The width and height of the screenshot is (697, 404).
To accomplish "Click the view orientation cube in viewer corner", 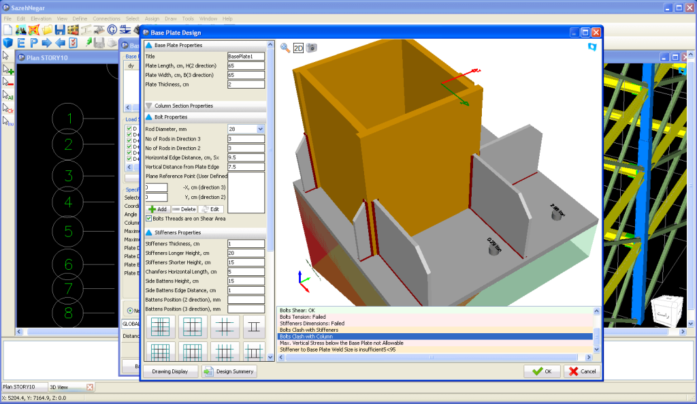I will 665,313.
